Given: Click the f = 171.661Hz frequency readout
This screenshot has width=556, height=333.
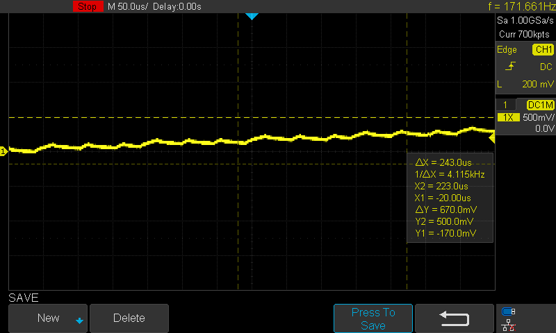Looking at the screenshot, I should point(522,6).
